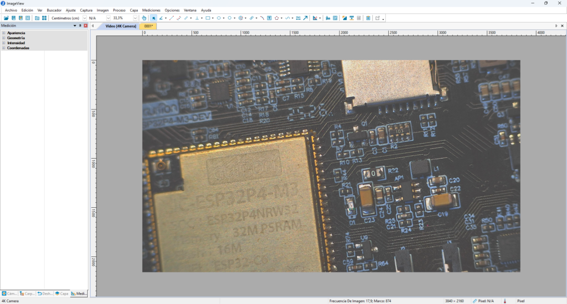Open the Ventana menu
This screenshot has height=304, width=567.
[x=190, y=10]
